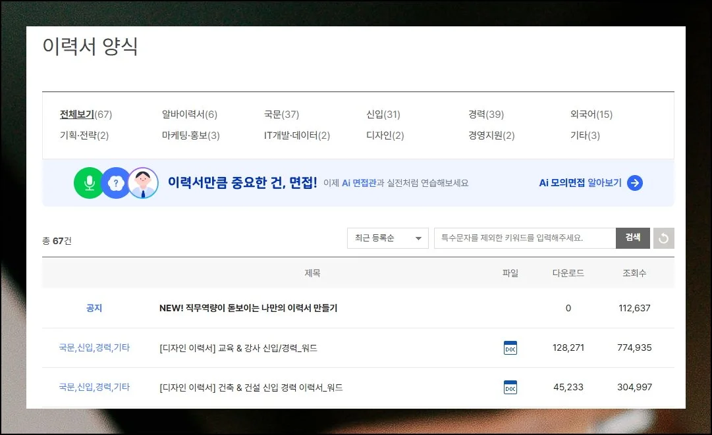Image resolution: width=712 pixels, height=435 pixels.
Task: Show 국문(37) resume templates
Action: (281, 115)
